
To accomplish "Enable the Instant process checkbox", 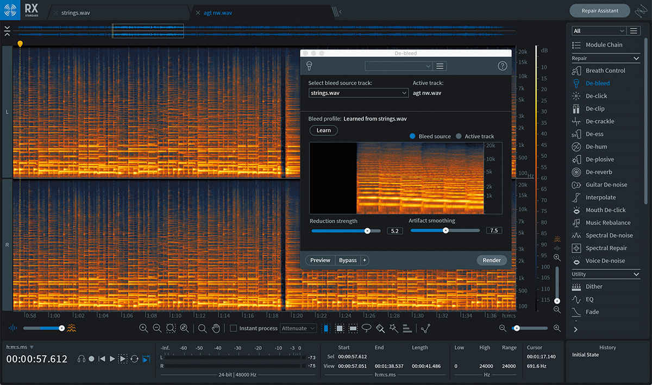I will (x=233, y=329).
